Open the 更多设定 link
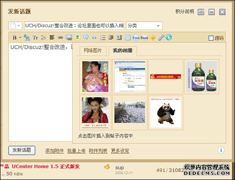The image size is (235, 180). click(x=120, y=151)
